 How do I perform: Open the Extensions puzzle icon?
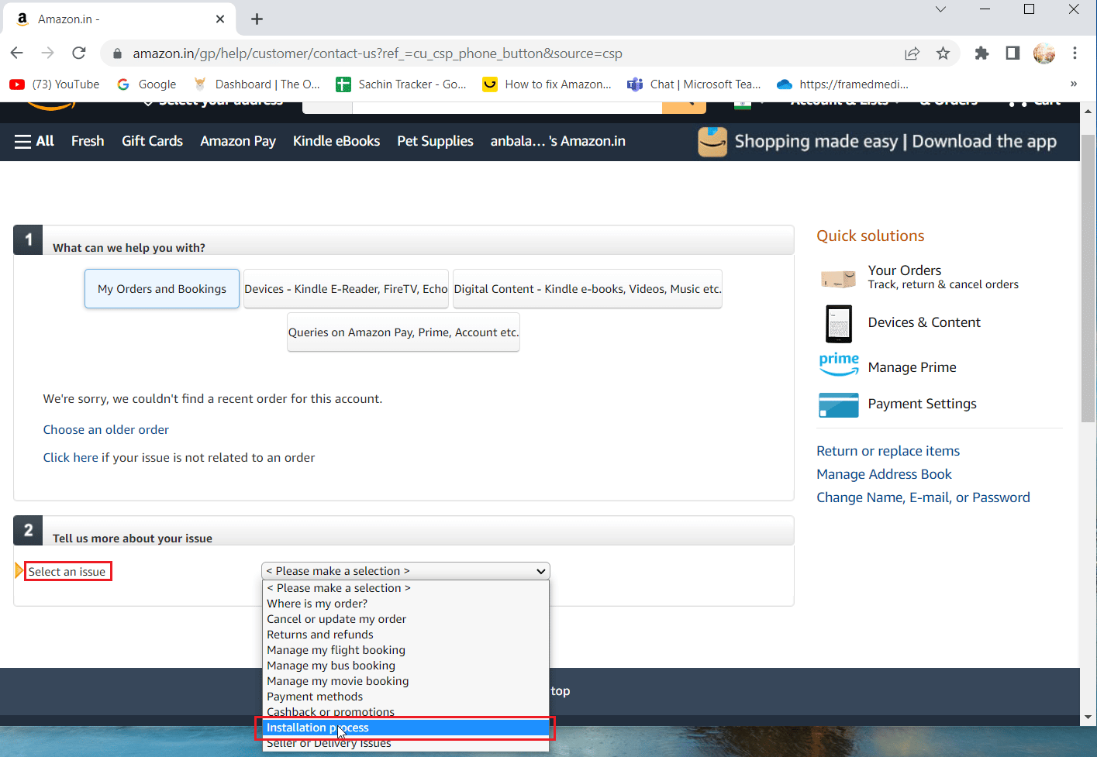[x=981, y=53]
